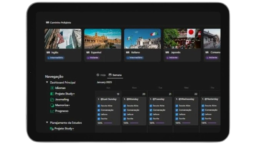The height and width of the screenshot is (144, 256).
Task: Click the Iniciante tag on Japonês card
Action: click(x=173, y=58)
